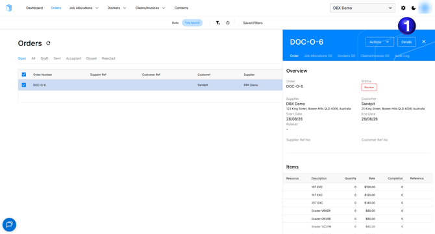This screenshot has height=234, width=435.
Task: Refresh the Orders list icon
Action: pyautogui.click(x=48, y=43)
